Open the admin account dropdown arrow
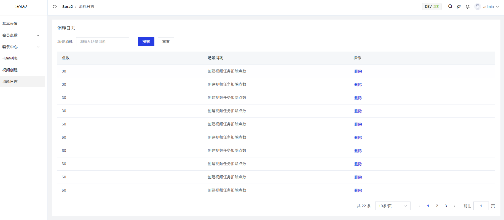Image resolution: width=504 pixels, height=220 pixels. point(497,7)
